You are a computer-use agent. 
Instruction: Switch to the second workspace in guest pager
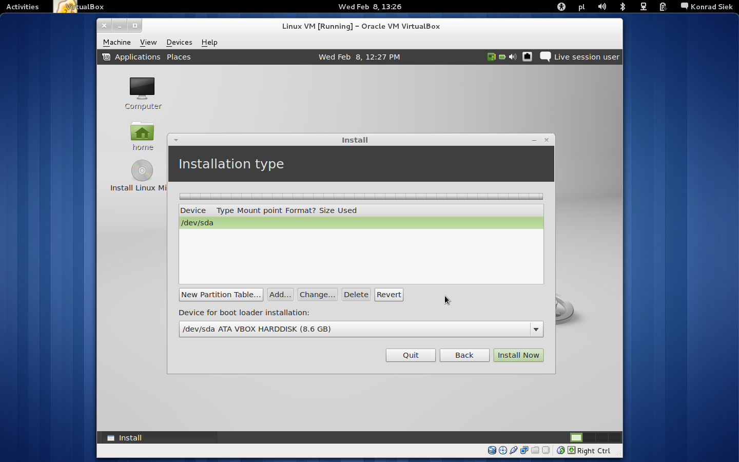(x=589, y=437)
